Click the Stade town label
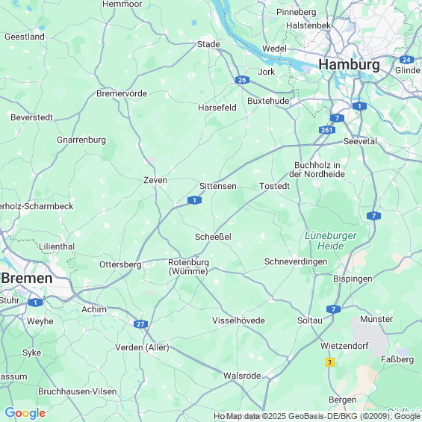422x422 pixels. [x=208, y=44]
